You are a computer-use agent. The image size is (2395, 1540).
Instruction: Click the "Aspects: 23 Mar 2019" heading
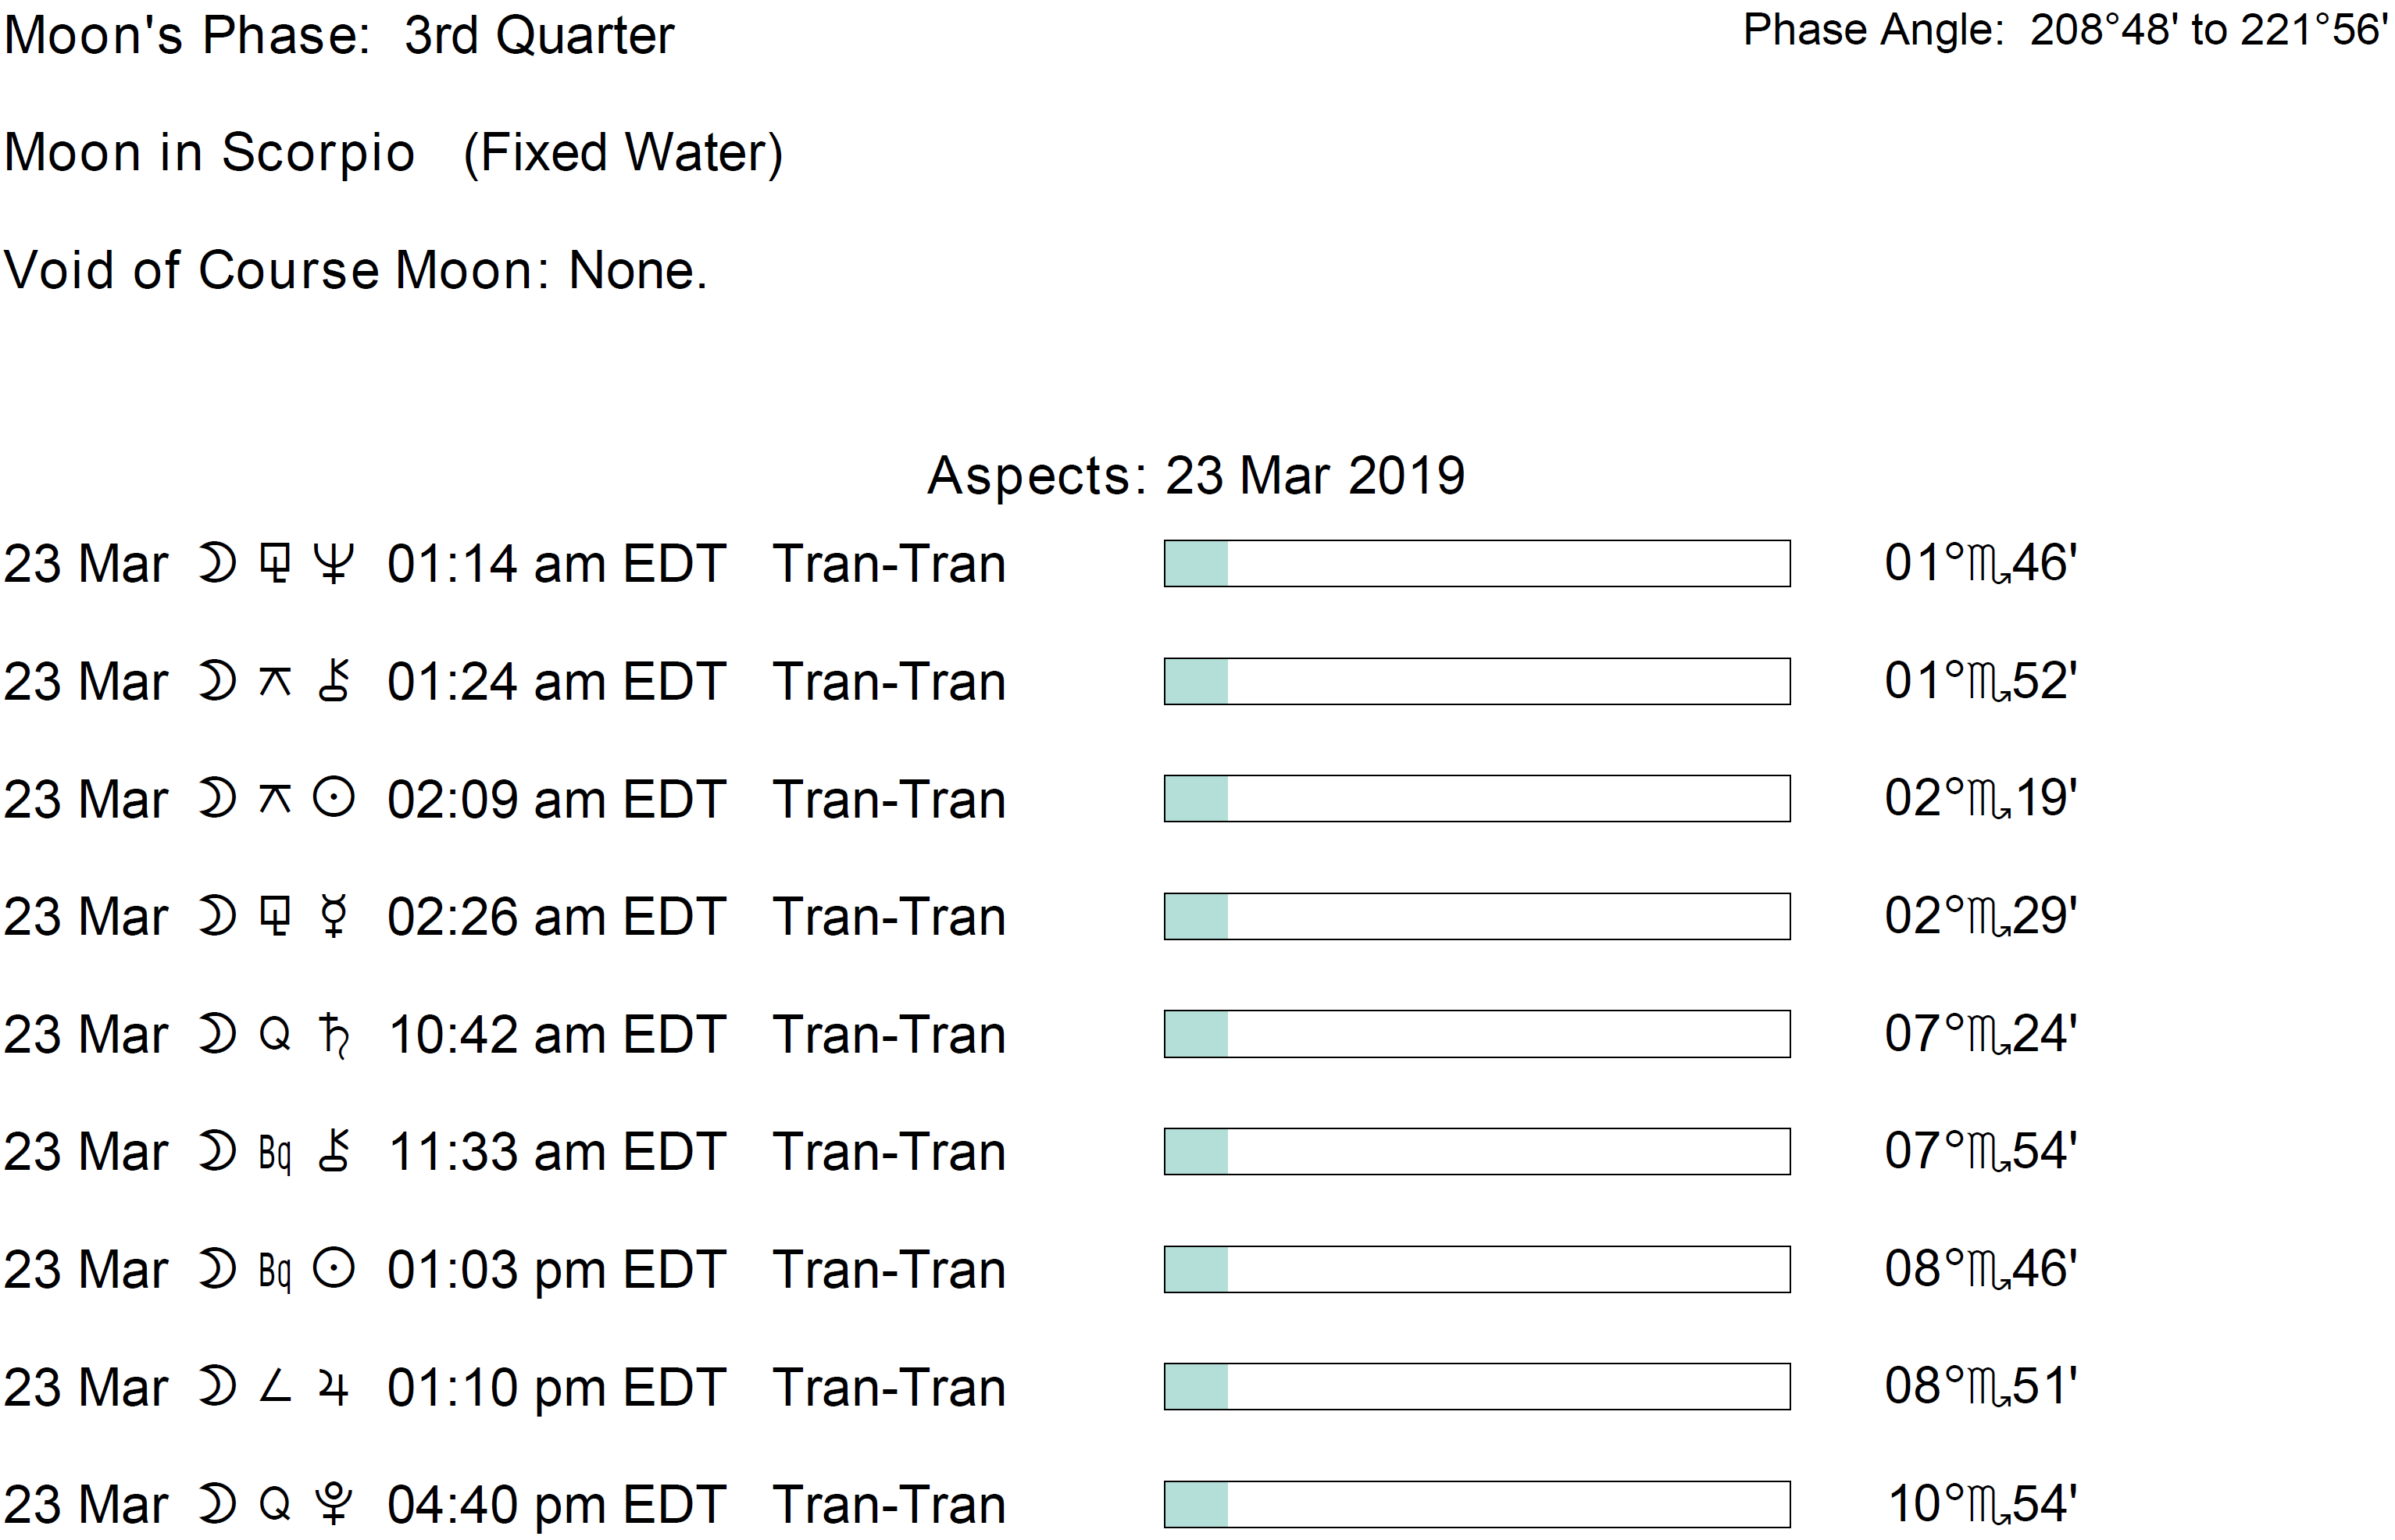[1196, 476]
